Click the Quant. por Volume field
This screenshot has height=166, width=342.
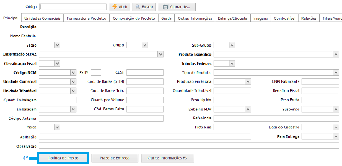tap(145, 100)
